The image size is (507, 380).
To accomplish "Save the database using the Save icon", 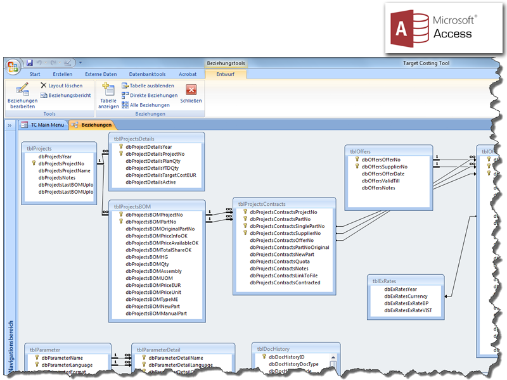I will [x=29, y=62].
